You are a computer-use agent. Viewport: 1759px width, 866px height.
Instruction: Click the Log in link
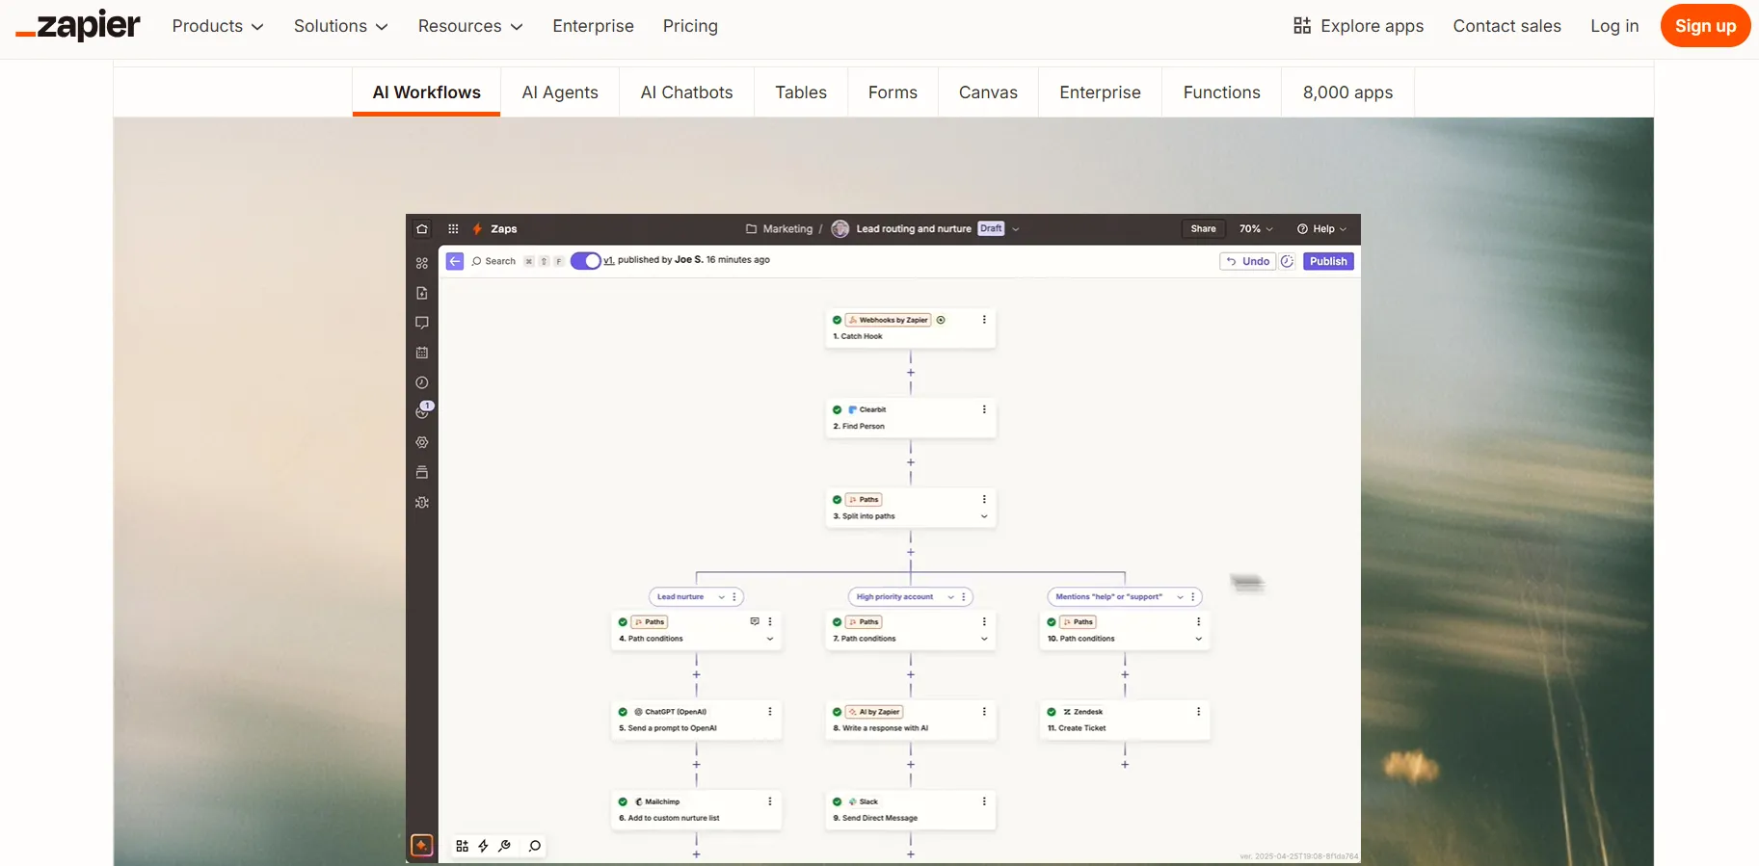(x=1614, y=26)
